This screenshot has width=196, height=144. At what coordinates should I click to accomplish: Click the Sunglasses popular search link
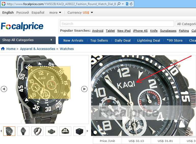pos(168,31)
